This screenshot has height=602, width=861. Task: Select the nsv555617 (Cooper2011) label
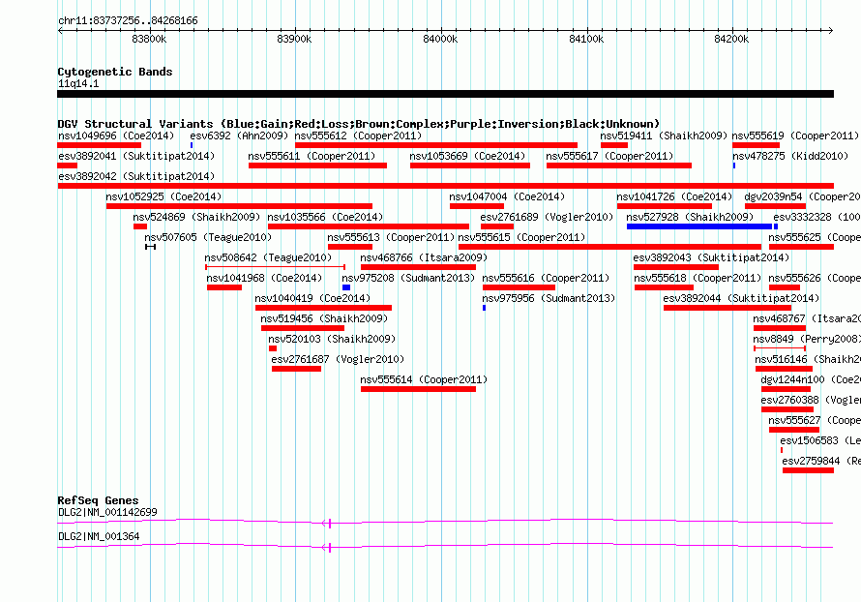(609, 156)
